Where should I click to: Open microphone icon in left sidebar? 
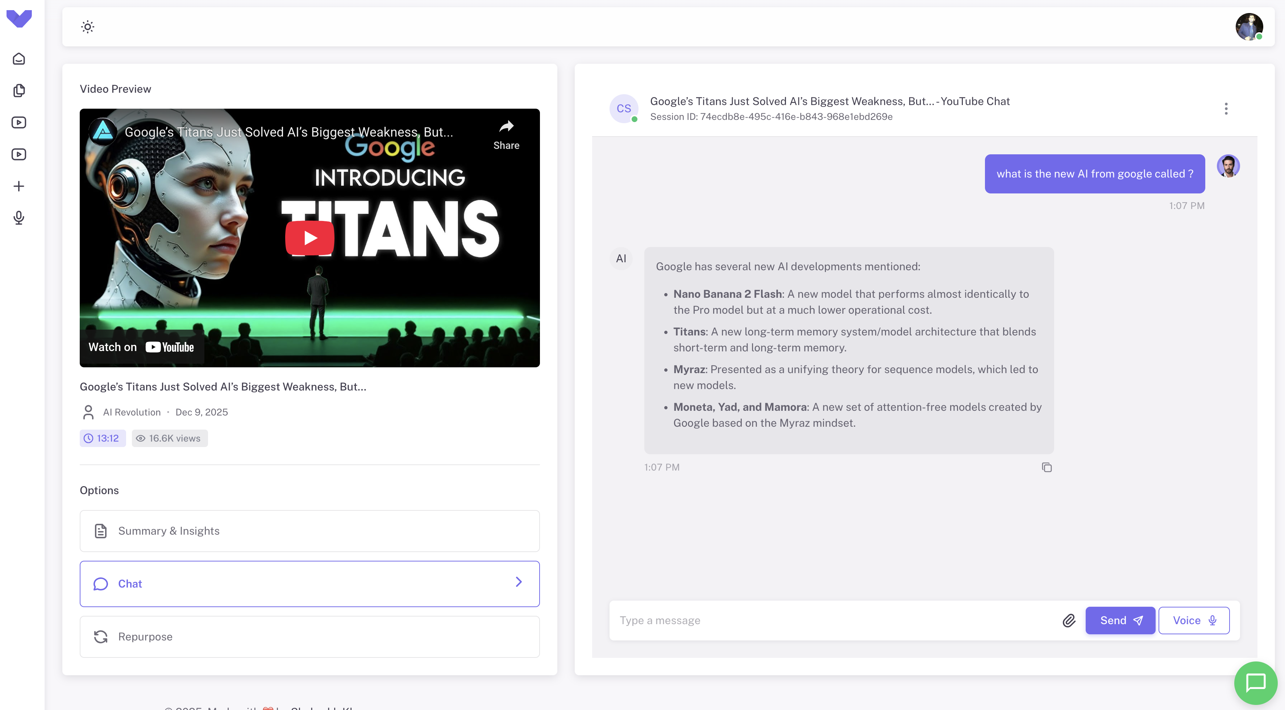tap(19, 218)
